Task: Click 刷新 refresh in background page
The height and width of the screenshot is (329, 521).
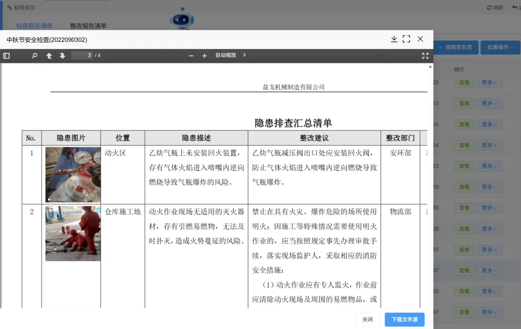Action: point(495,7)
